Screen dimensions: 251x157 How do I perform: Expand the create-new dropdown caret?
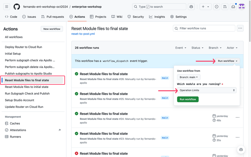[208, 7]
